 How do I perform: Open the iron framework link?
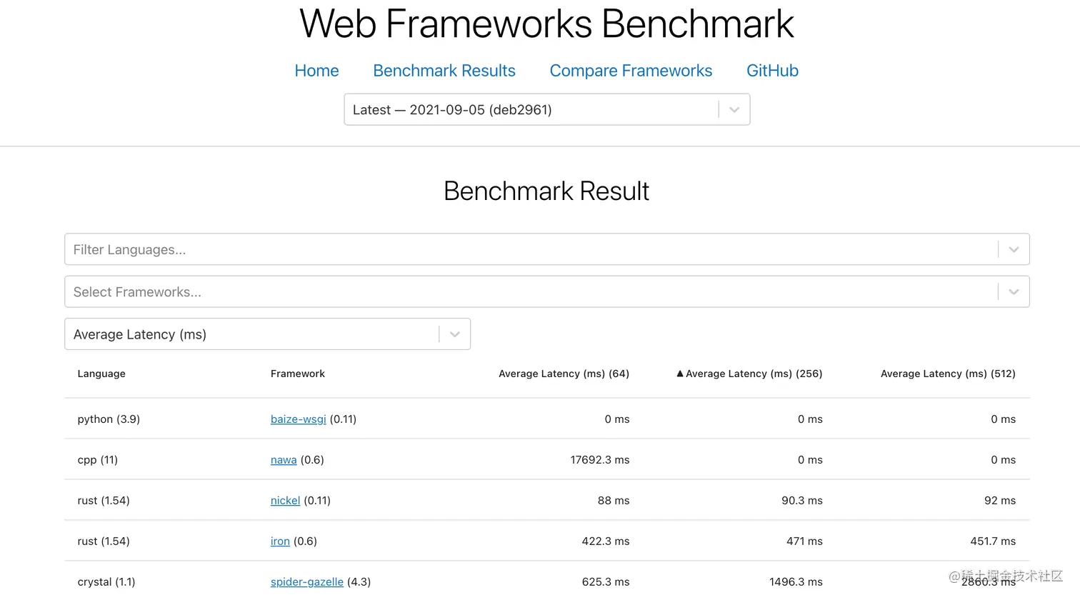click(x=280, y=541)
